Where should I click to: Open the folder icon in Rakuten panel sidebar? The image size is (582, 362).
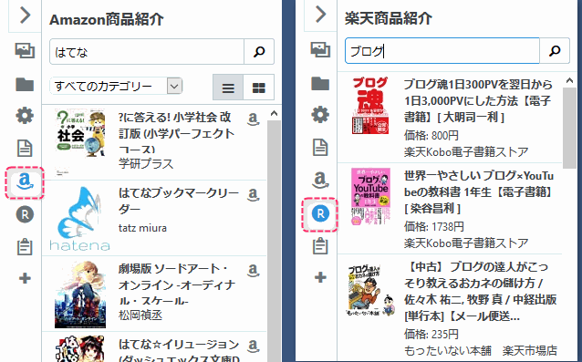320,83
